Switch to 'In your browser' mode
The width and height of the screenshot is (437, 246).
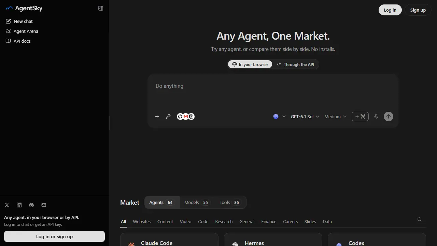point(250,64)
